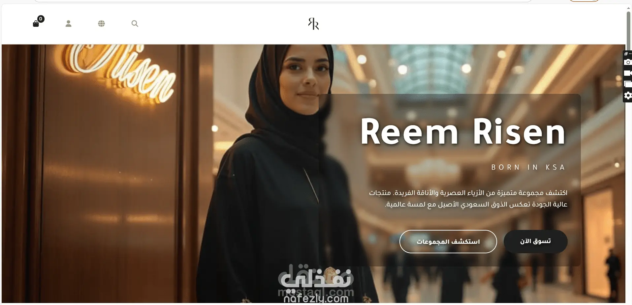
Task: Open the user account icon
Action: click(69, 24)
